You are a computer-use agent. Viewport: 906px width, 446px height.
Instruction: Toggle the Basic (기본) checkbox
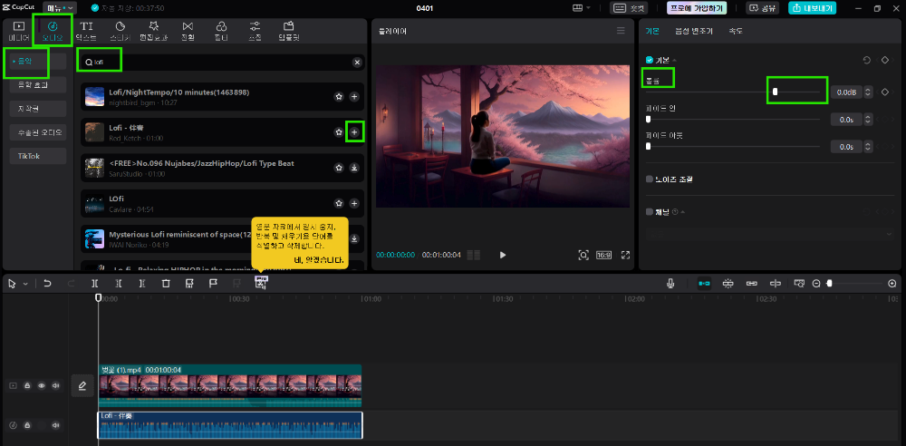click(x=650, y=60)
